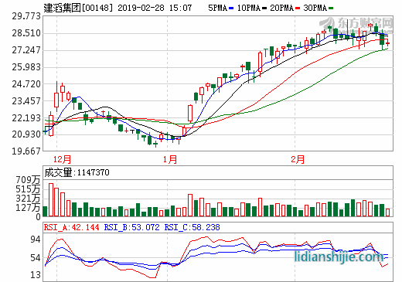The width and height of the screenshot is (402, 282).
Task: Select the 20PMA legend label
Action: (x=281, y=8)
